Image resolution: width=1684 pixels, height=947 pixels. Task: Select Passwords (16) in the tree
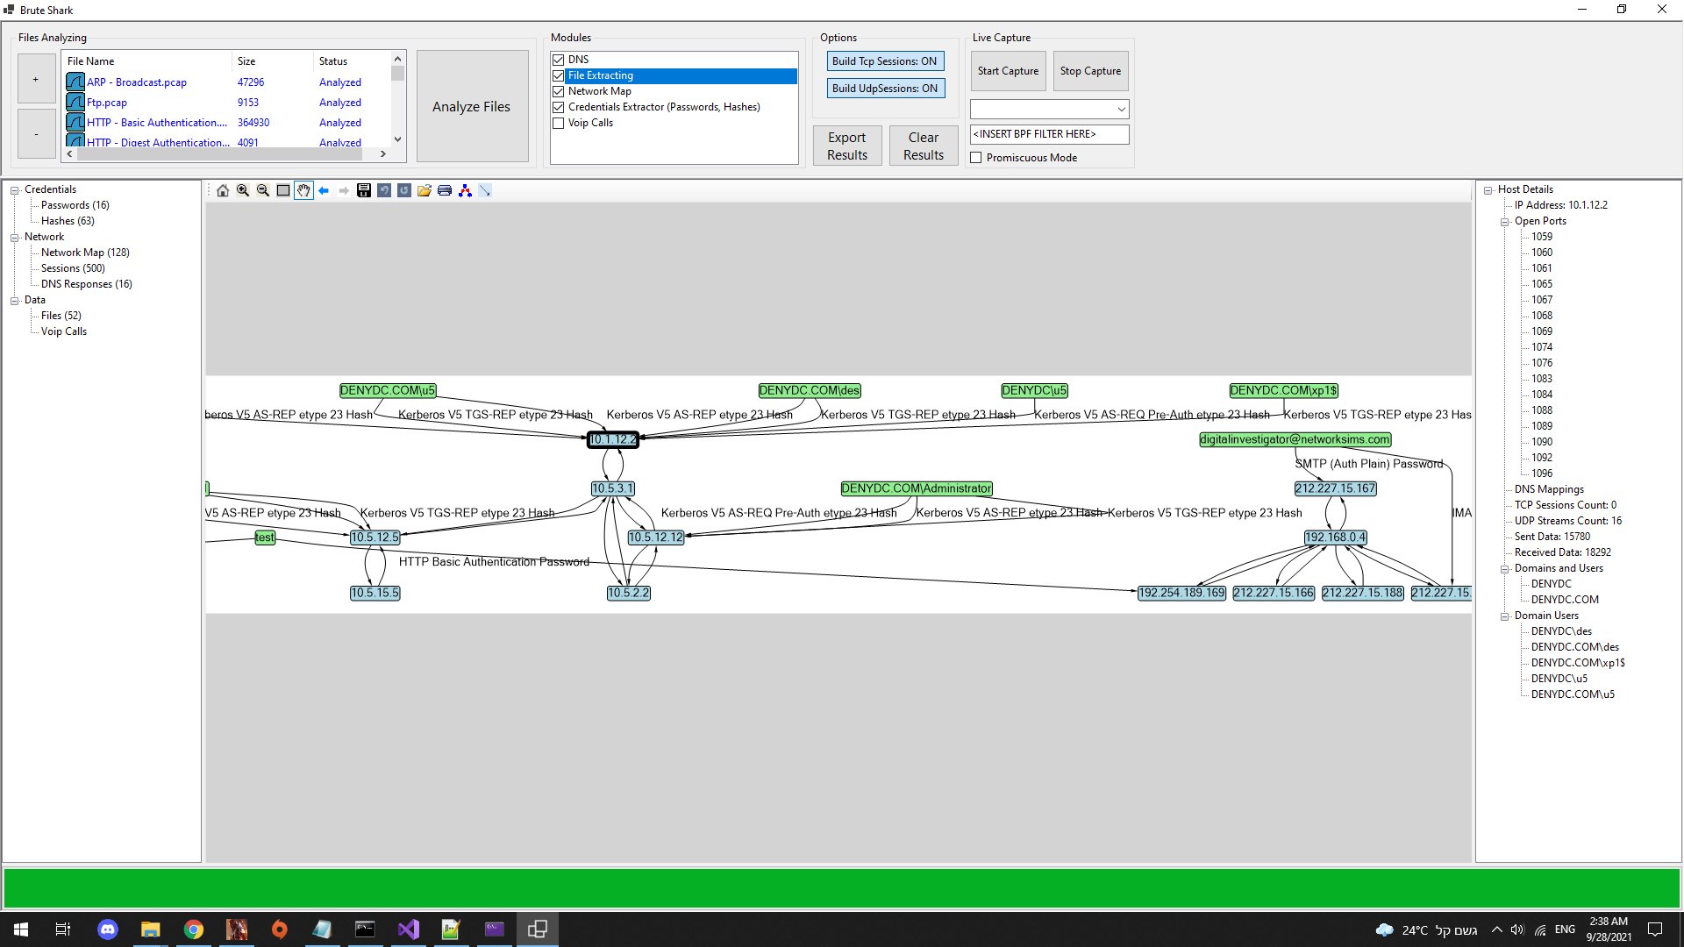coord(75,205)
